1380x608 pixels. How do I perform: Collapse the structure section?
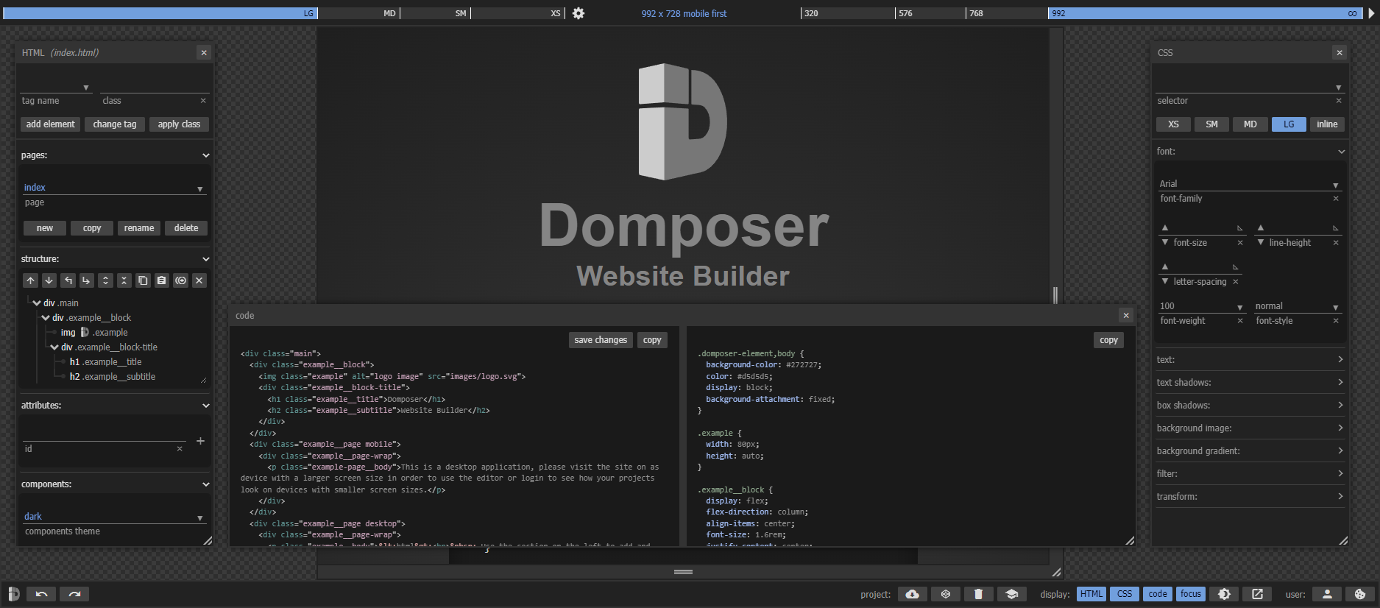[206, 259]
